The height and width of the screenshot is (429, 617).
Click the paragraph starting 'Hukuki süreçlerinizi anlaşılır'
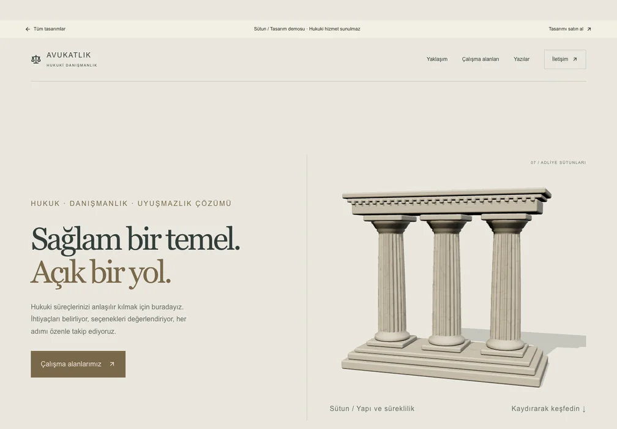click(108, 319)
